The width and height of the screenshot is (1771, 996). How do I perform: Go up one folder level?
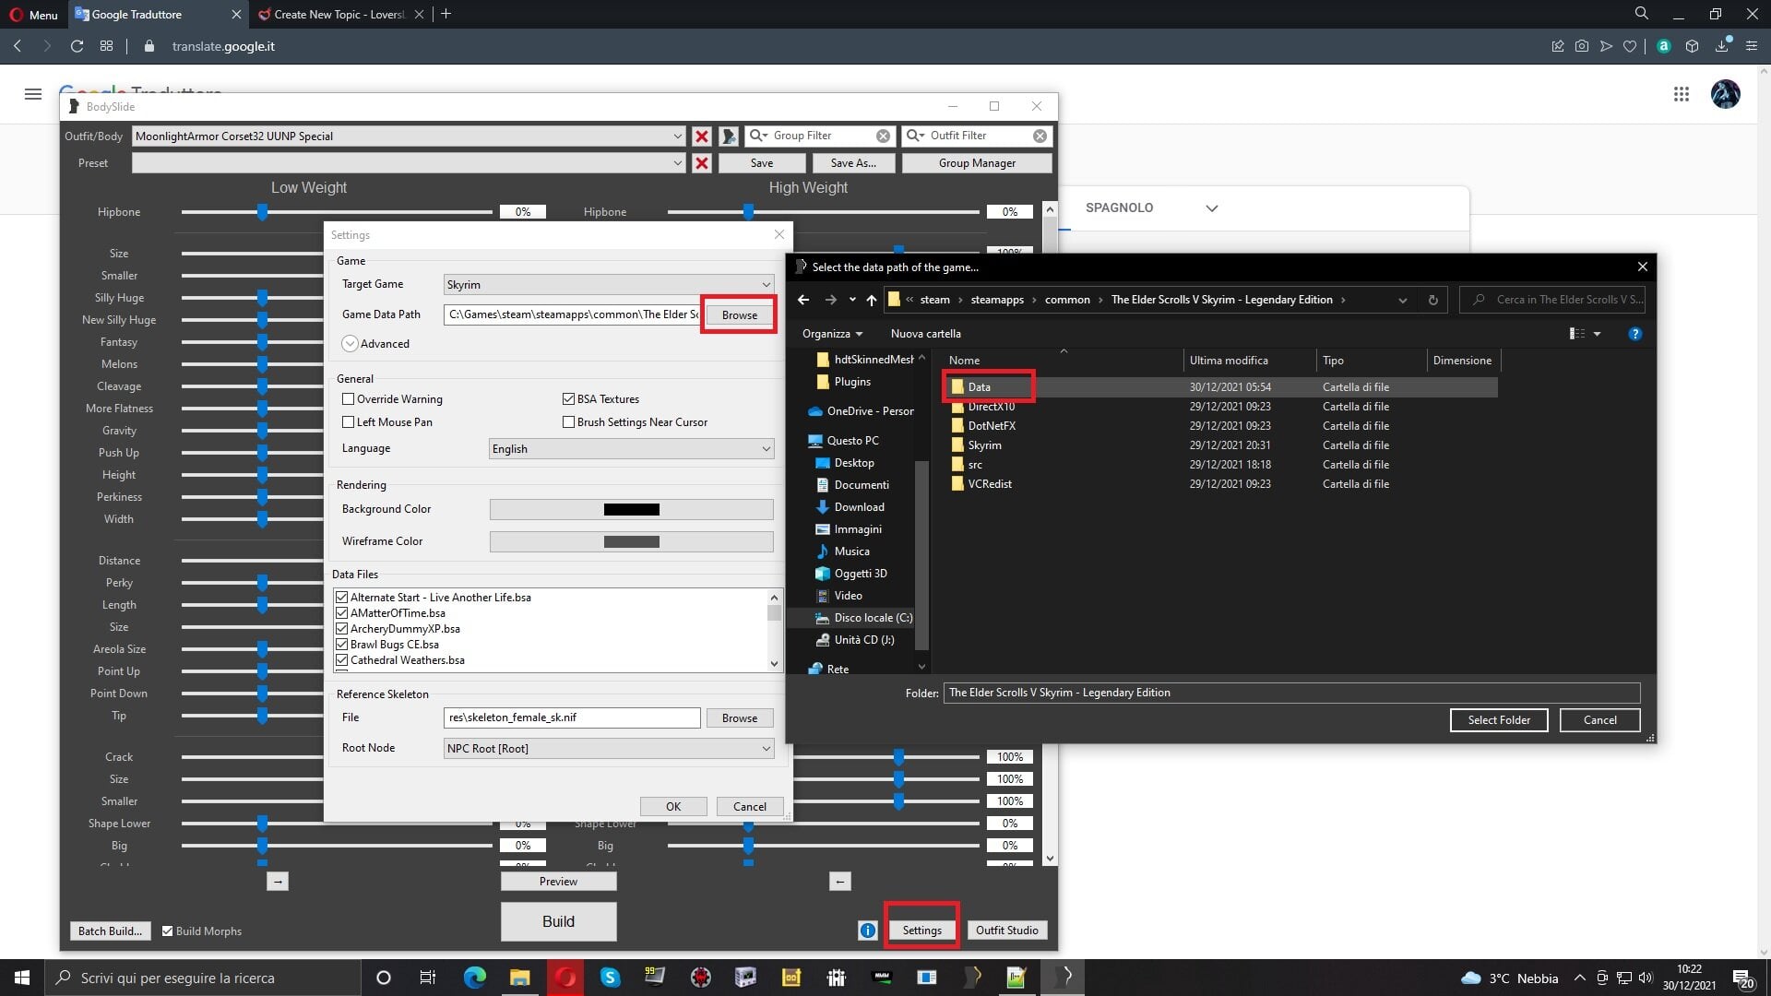coord(871,300)
